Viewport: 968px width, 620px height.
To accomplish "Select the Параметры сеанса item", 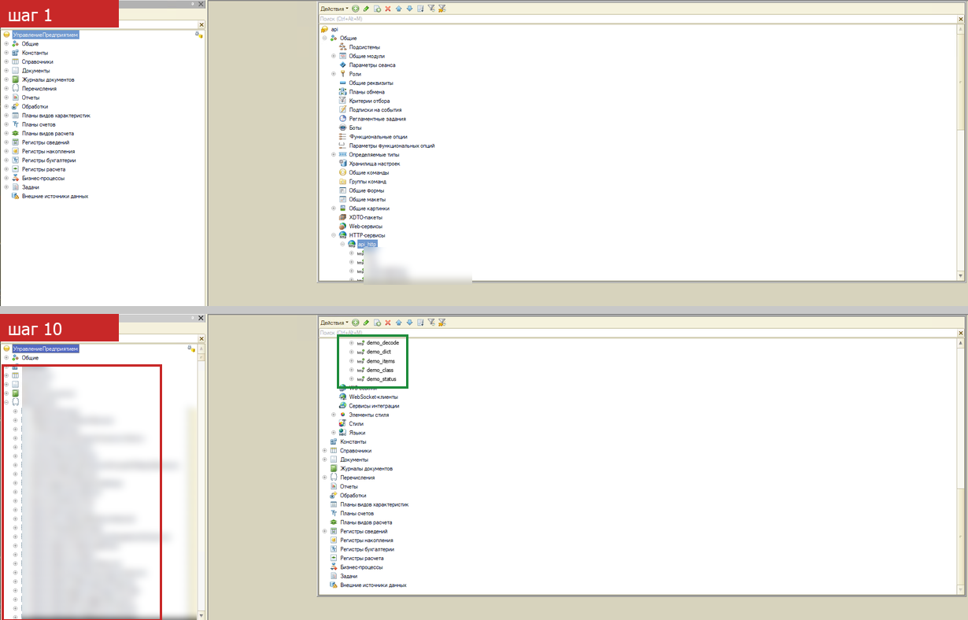I will (x=372, y=65).
